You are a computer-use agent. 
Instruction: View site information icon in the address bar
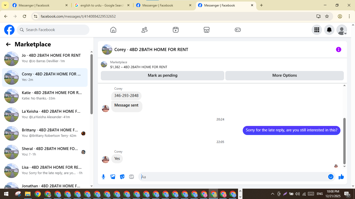[x=36, y=16]
